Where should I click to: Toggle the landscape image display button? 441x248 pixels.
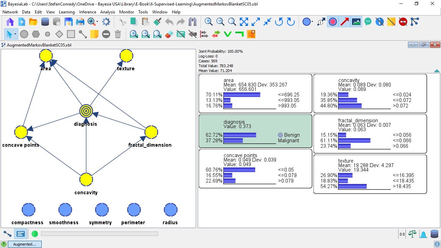click(356, 22)
